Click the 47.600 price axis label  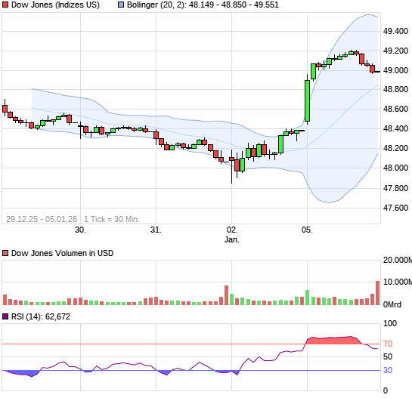(395, 208)
